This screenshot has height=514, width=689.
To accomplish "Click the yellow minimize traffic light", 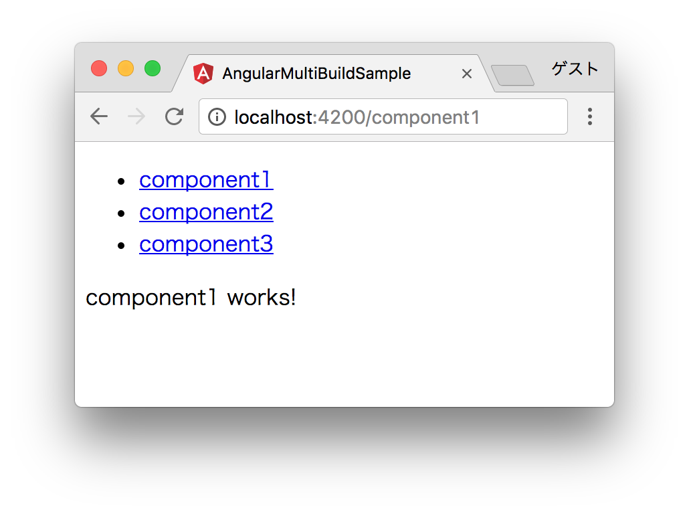I will [125, 68].
